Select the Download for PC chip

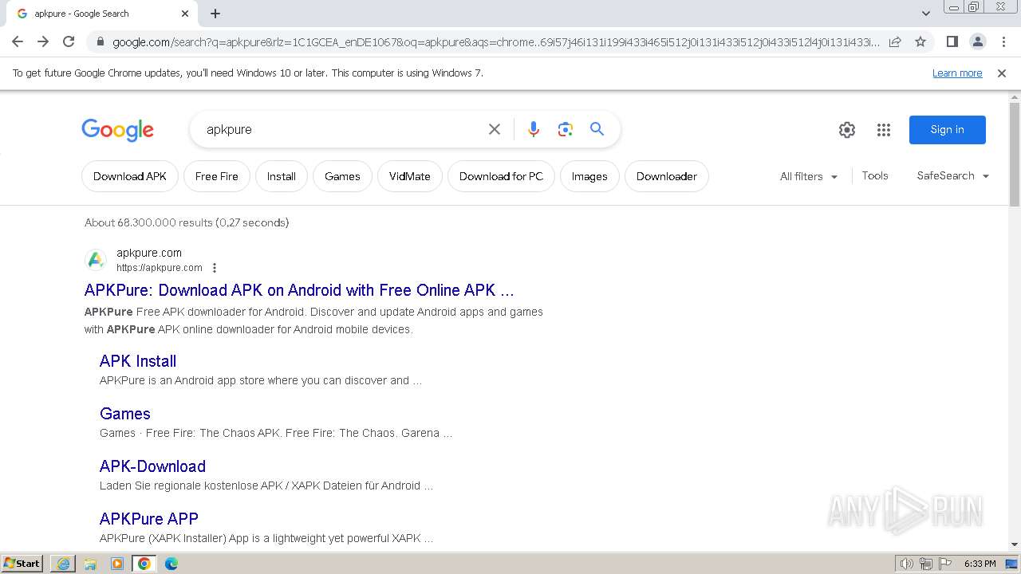click(501, 176)
